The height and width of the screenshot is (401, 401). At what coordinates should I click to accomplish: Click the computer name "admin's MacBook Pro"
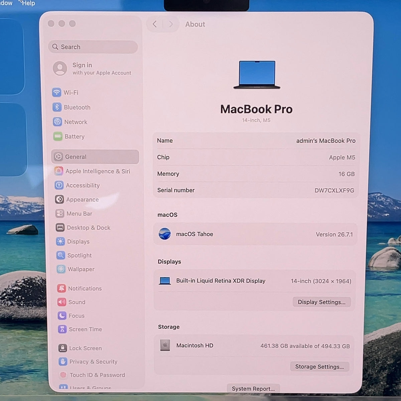pyautogui.click(x=326, y=141)
